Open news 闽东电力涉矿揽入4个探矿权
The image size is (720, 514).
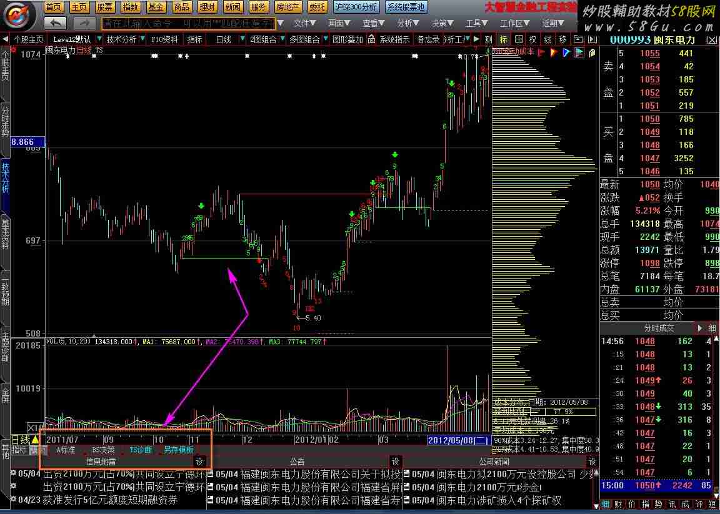[499, 500]
